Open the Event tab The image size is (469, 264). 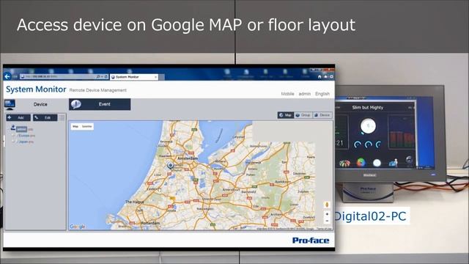[100, 104]
